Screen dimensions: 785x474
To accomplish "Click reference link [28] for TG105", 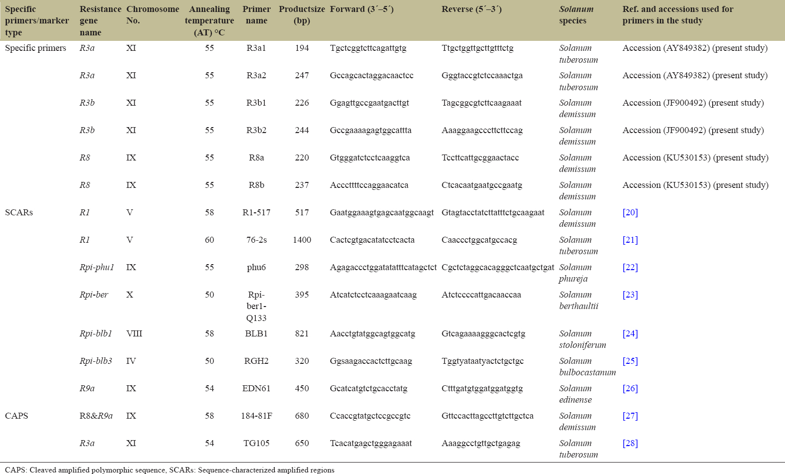I will click(630, 443).
